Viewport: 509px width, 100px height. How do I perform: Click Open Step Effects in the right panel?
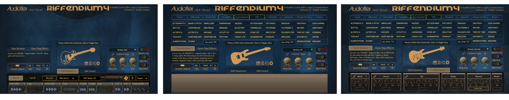pyautogui.click(x=384, y=48)
